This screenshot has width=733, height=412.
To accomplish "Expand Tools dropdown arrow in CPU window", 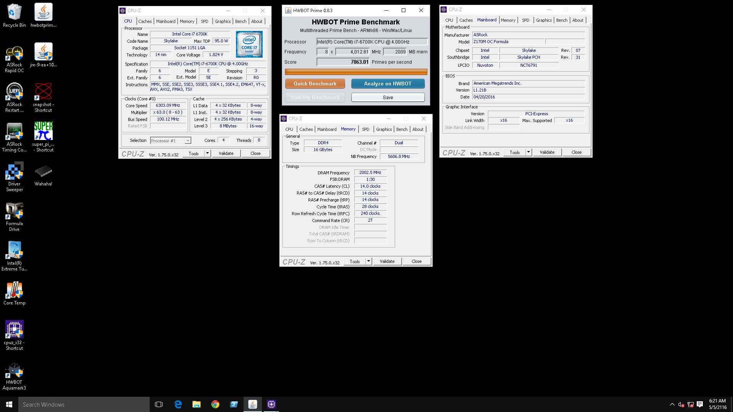I will 207,153.
